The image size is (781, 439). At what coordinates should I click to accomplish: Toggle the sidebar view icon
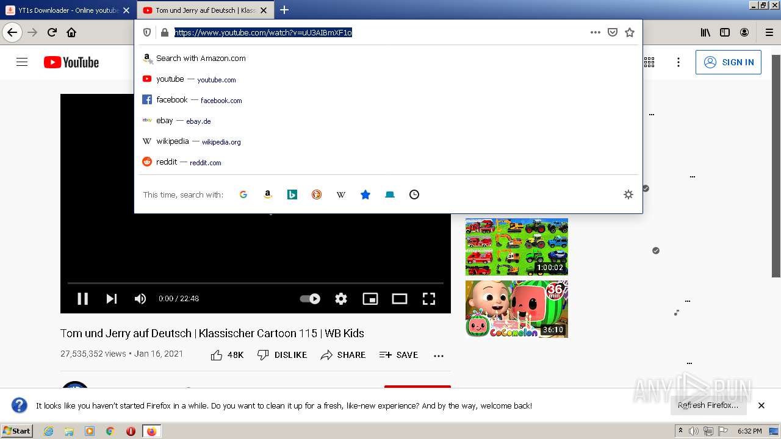(x=725, y=32)
